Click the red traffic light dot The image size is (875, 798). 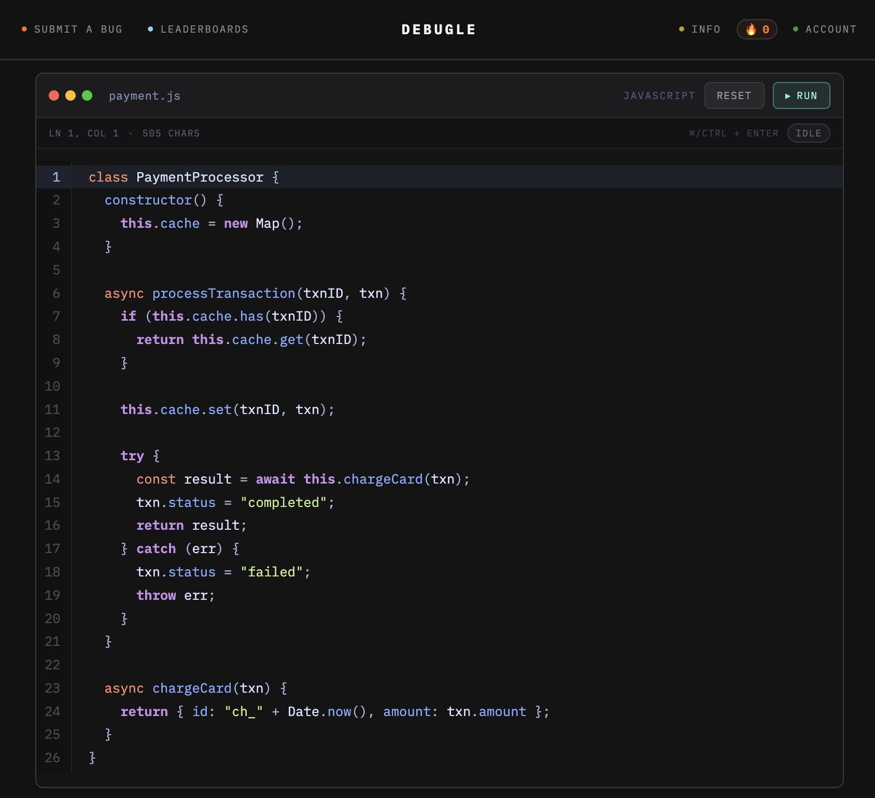pyautogui.click(x=54, y=95)
